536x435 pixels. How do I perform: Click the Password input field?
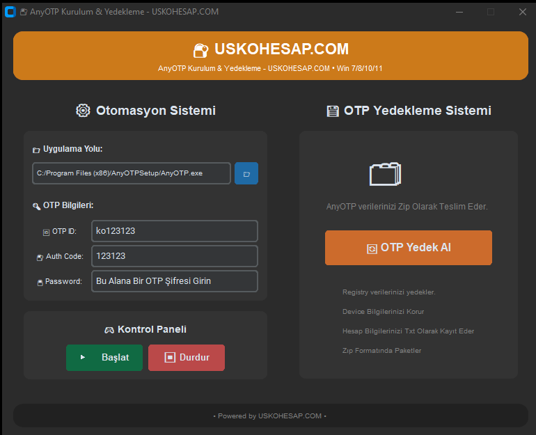175,281
